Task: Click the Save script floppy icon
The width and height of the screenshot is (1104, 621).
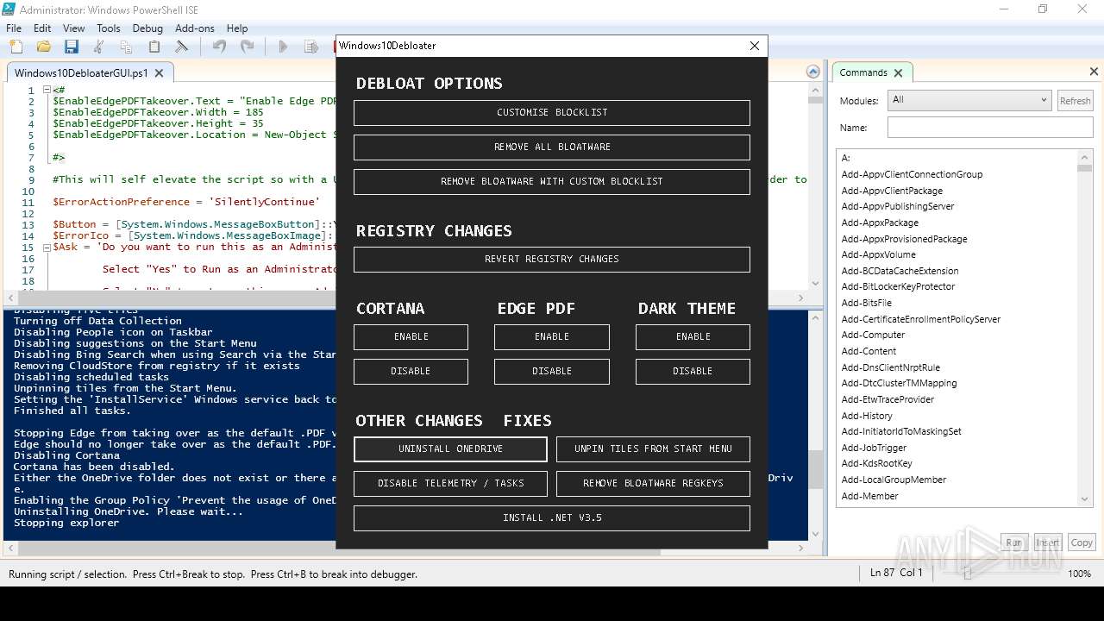Action: pos(72,47)
